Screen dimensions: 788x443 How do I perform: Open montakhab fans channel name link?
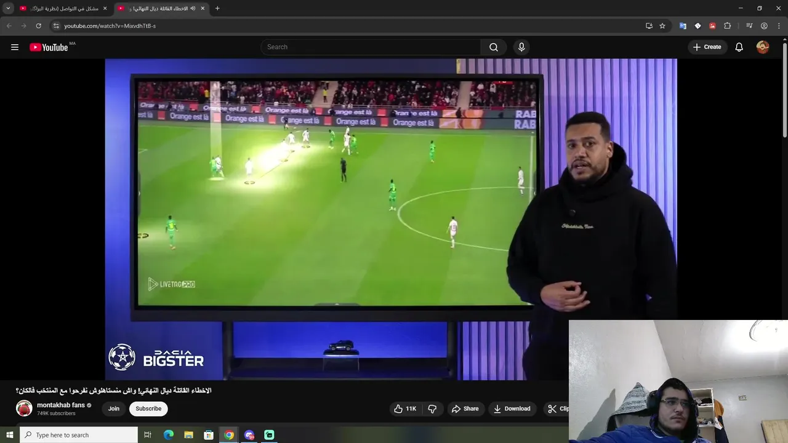pyautogui.click(x=61, y=405)
